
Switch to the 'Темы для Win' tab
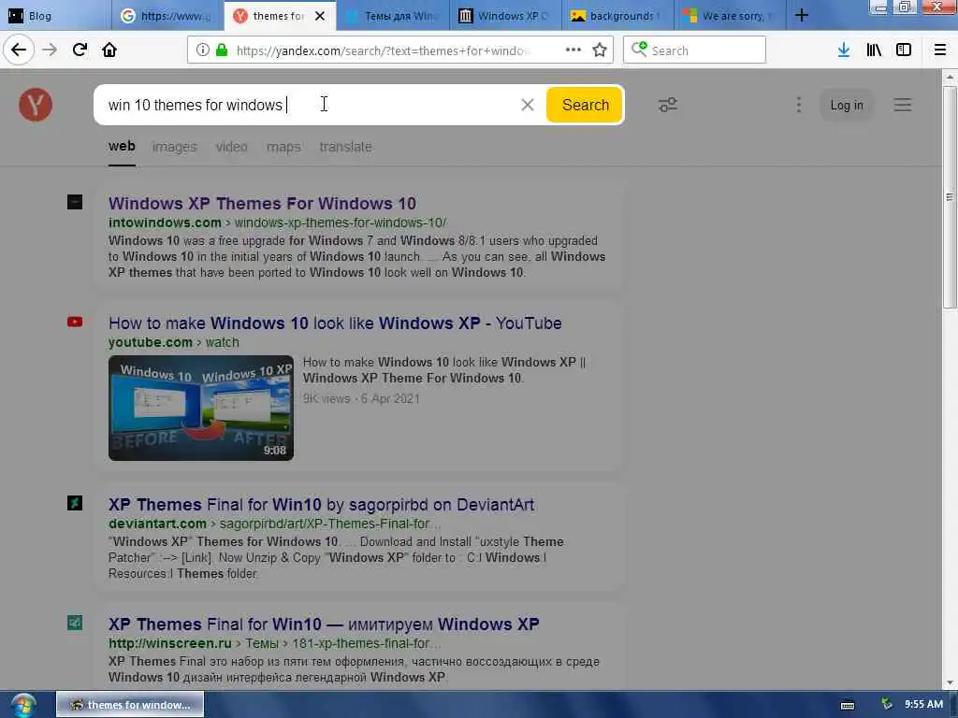tap(392, 16)
